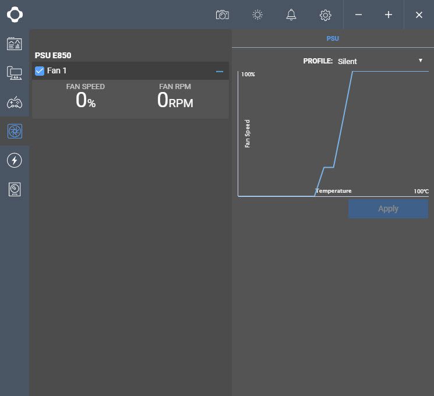Click the Apply button
434x396 pixels.
coord(388,209)
